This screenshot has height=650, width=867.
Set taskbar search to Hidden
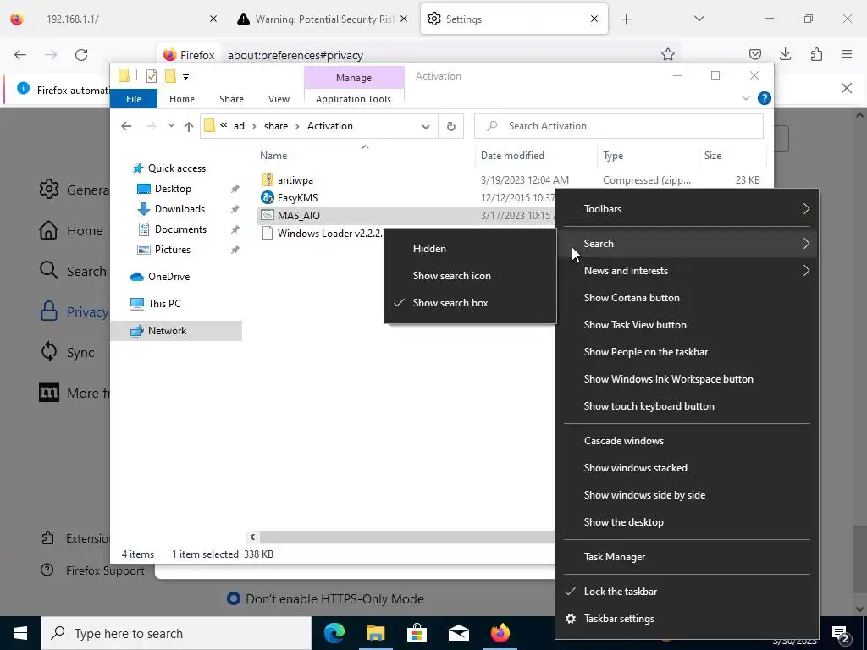tap(470, 249)
